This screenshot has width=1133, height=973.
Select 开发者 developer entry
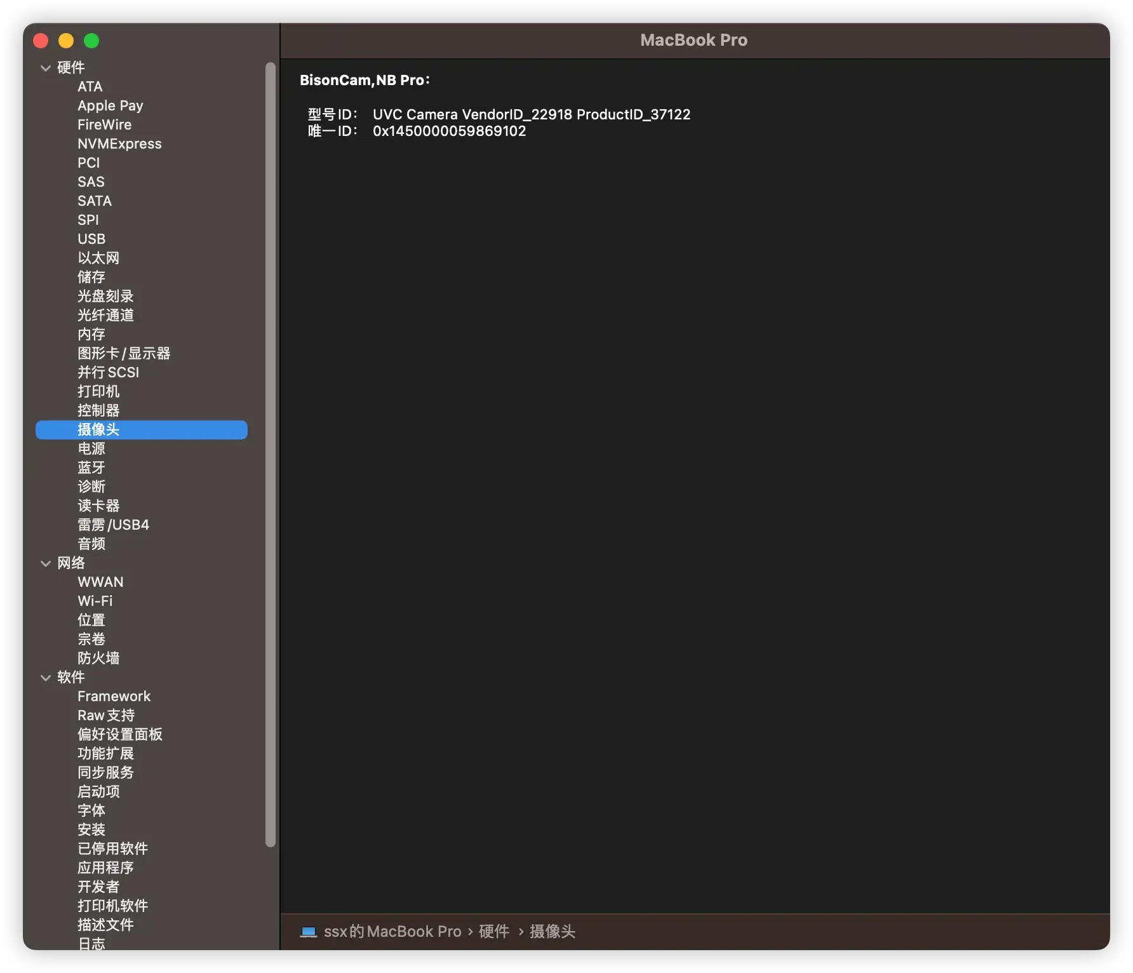(98, 887)
